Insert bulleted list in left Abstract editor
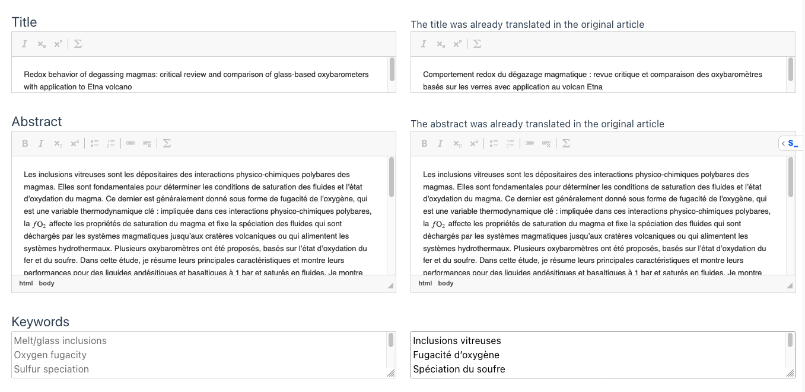This screenshot has width=805, height=392. coord(94,143)
